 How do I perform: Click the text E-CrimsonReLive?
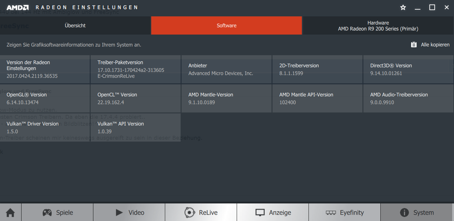116,76
